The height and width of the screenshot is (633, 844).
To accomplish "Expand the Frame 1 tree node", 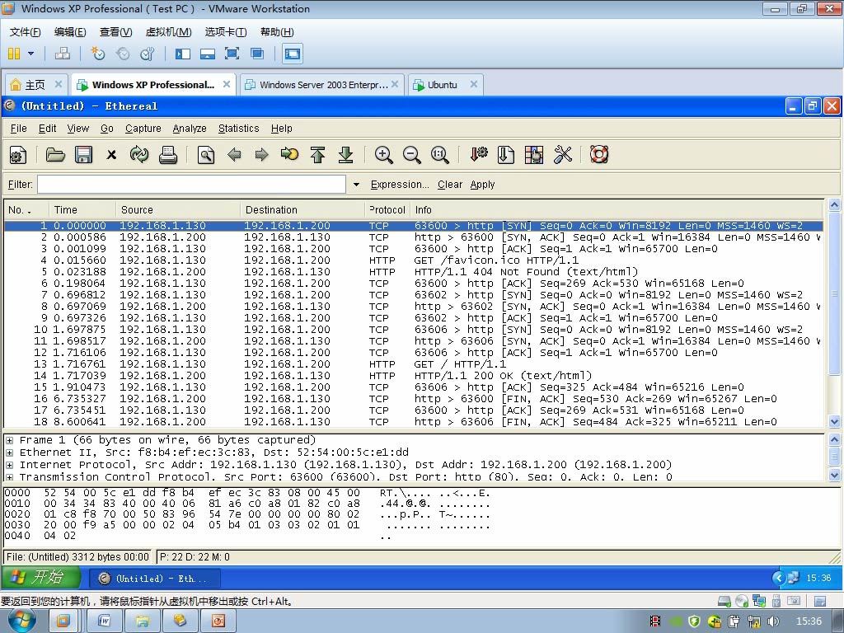I will [9, 440].
